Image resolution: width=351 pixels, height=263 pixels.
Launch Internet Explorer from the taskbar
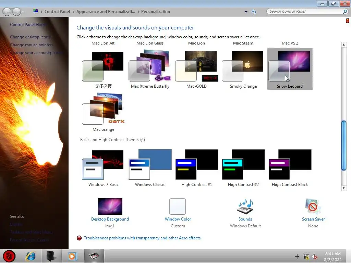[31, 256]
